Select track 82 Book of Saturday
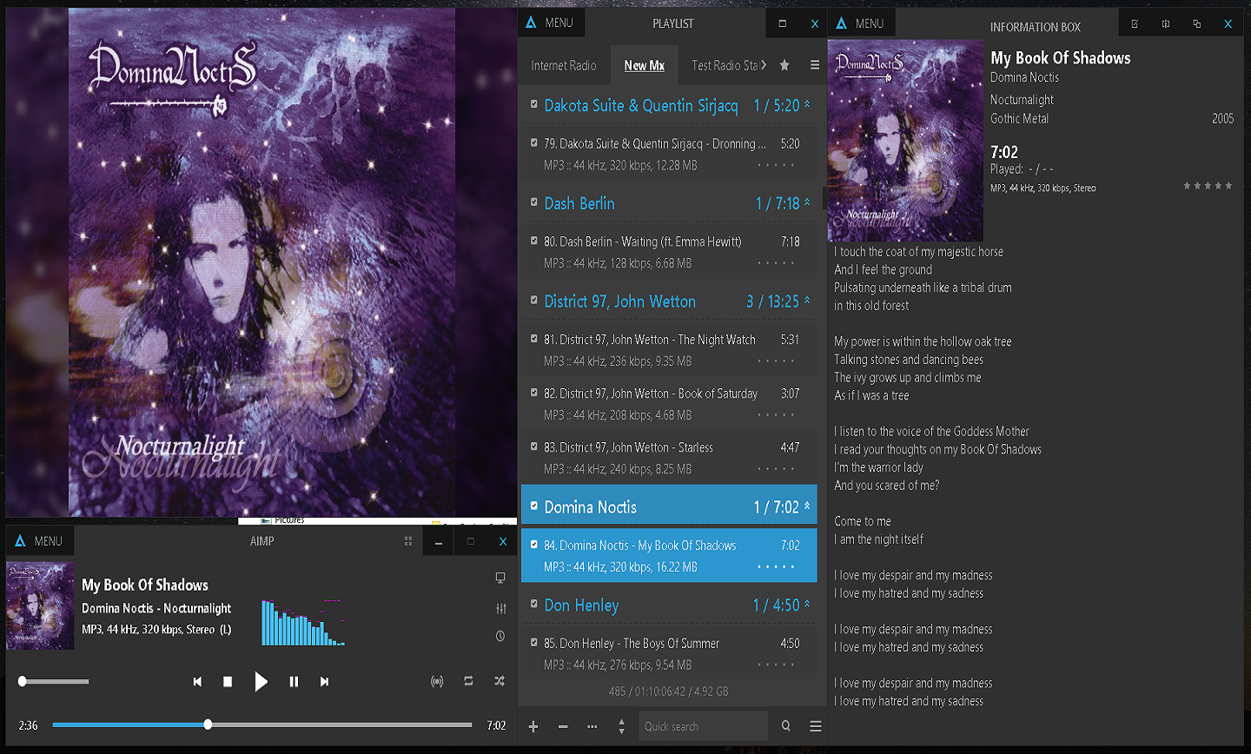The height and width of the screenshot is (754, 1251). [669, 404]
